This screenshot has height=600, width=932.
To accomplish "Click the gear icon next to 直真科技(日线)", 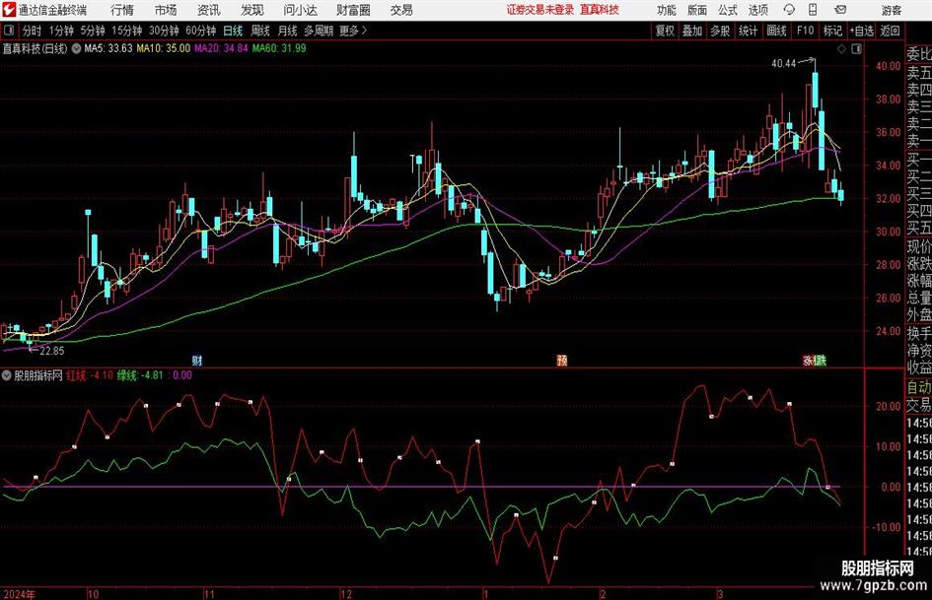I will point(76,48).
